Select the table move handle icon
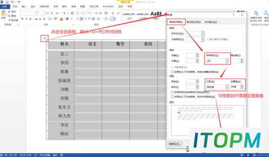The image size is (269, 157). 45,38
